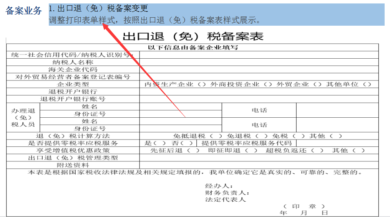Screen dimensions: 390x217
Task: Click the 备案业务 heading text
Action: (x=23, y=11)
